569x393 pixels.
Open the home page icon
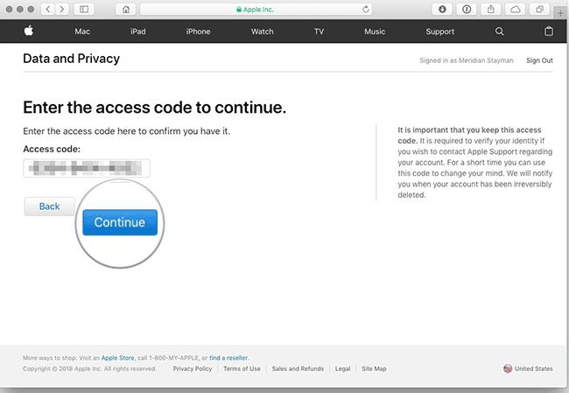coord(126,10)
